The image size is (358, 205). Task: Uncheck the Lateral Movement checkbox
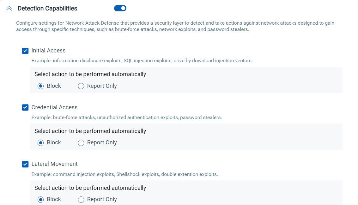(25, 164)
